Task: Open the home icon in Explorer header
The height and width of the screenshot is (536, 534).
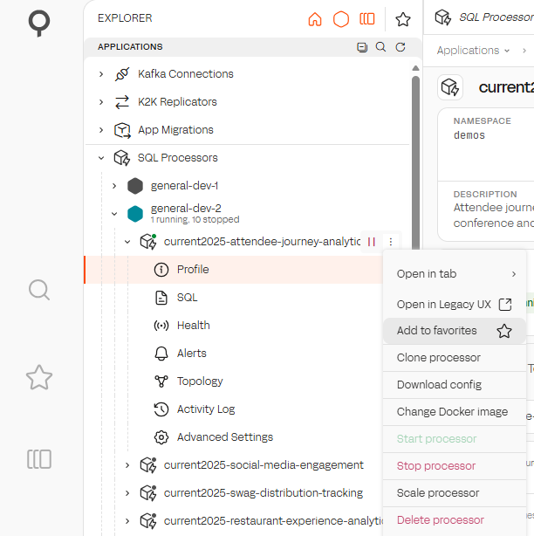Action: [315, 19]
